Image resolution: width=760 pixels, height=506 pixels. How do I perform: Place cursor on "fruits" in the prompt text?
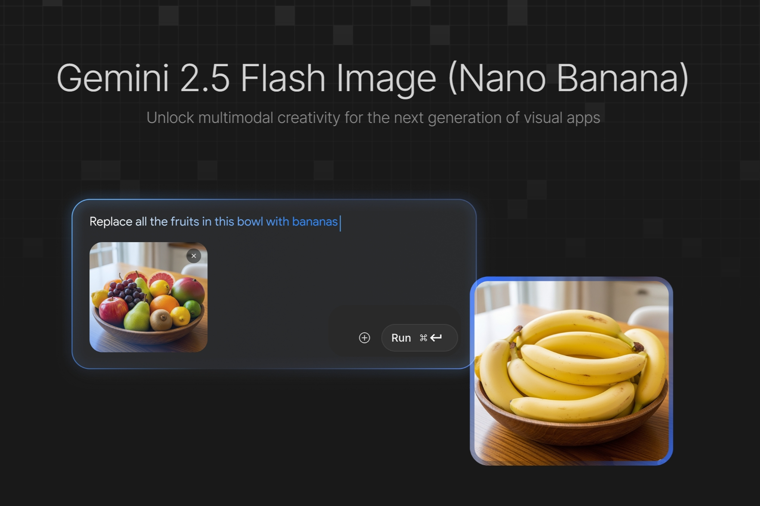point(185,222)
